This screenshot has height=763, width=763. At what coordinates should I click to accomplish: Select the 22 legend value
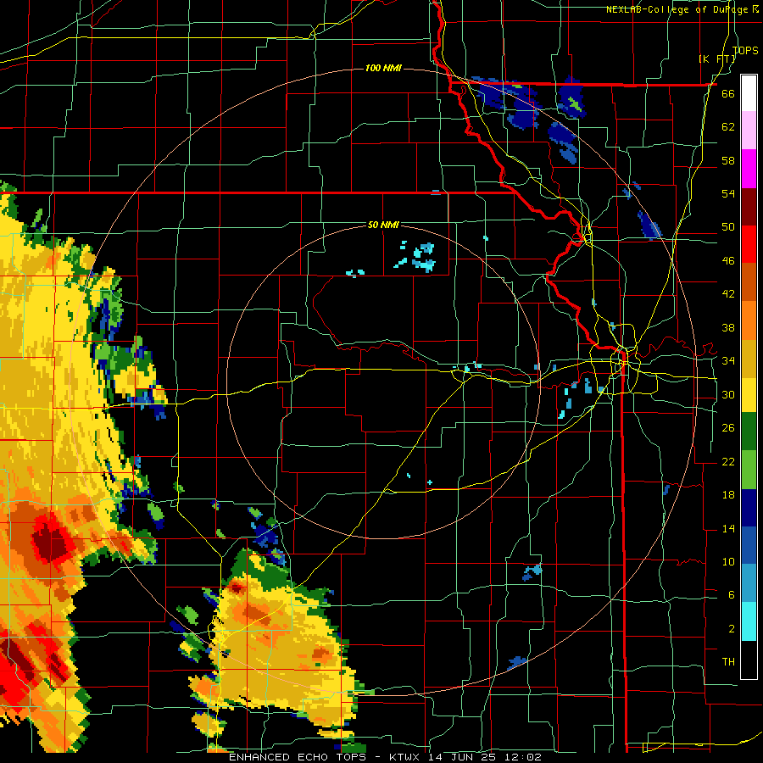click(728, 462)
